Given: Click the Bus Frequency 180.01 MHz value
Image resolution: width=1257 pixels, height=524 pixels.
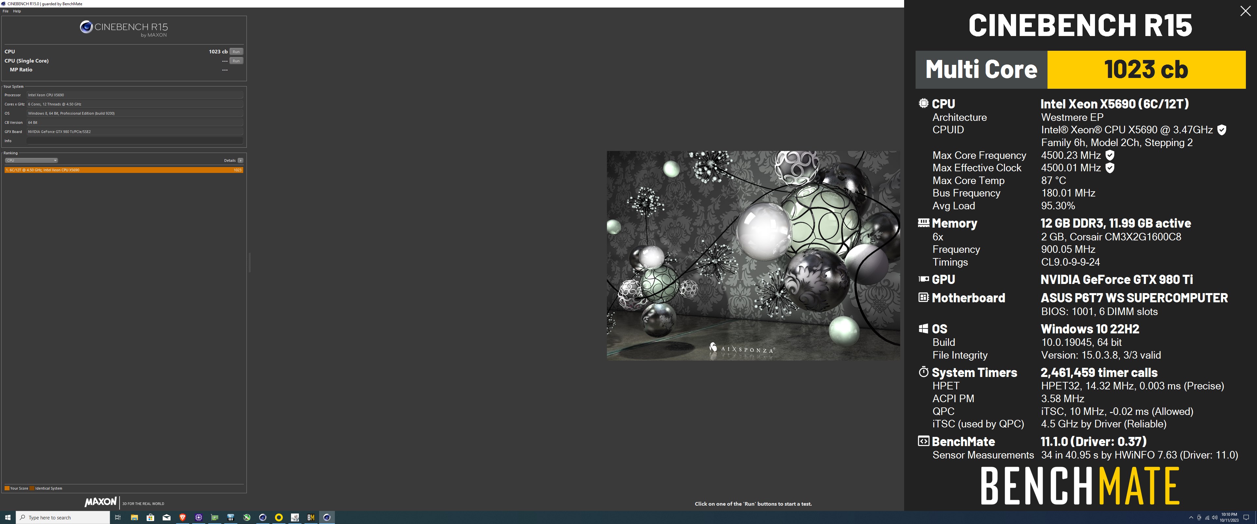Looking at the screenshot, I should [1068, 193].
